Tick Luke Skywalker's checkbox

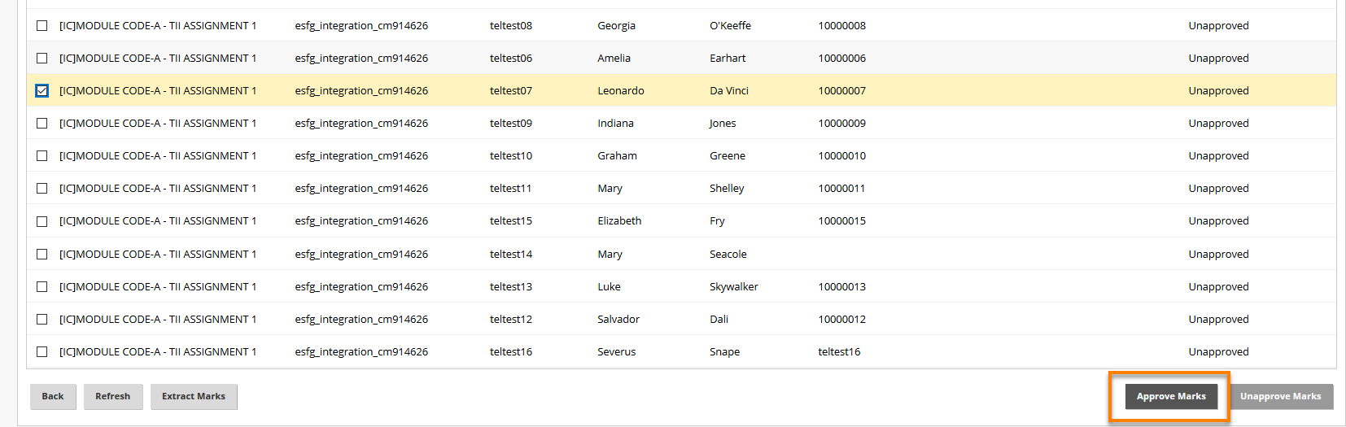[42, 287]
